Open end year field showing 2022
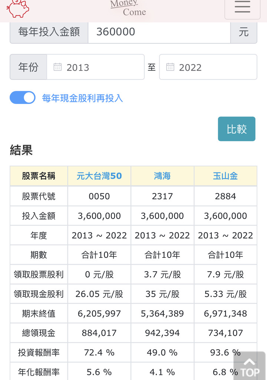The height and width of the screenshot is (380, 267). click(x=208, y=67)
